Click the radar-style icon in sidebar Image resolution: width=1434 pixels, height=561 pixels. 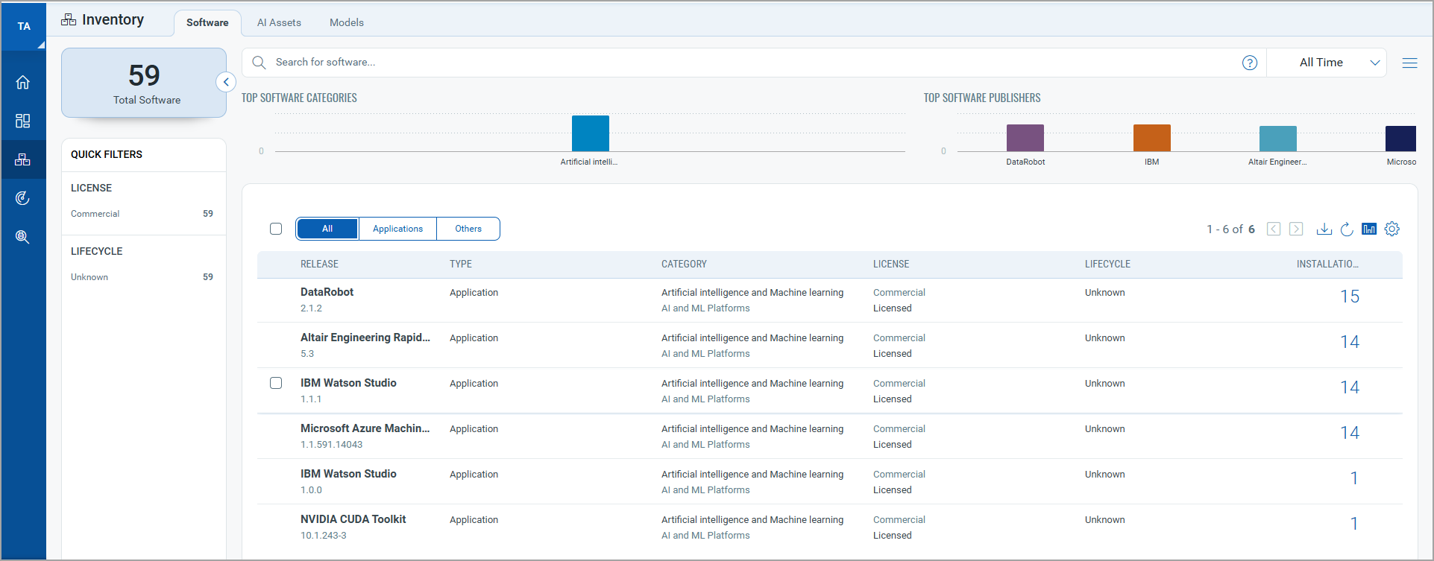[x=23, y=198]
